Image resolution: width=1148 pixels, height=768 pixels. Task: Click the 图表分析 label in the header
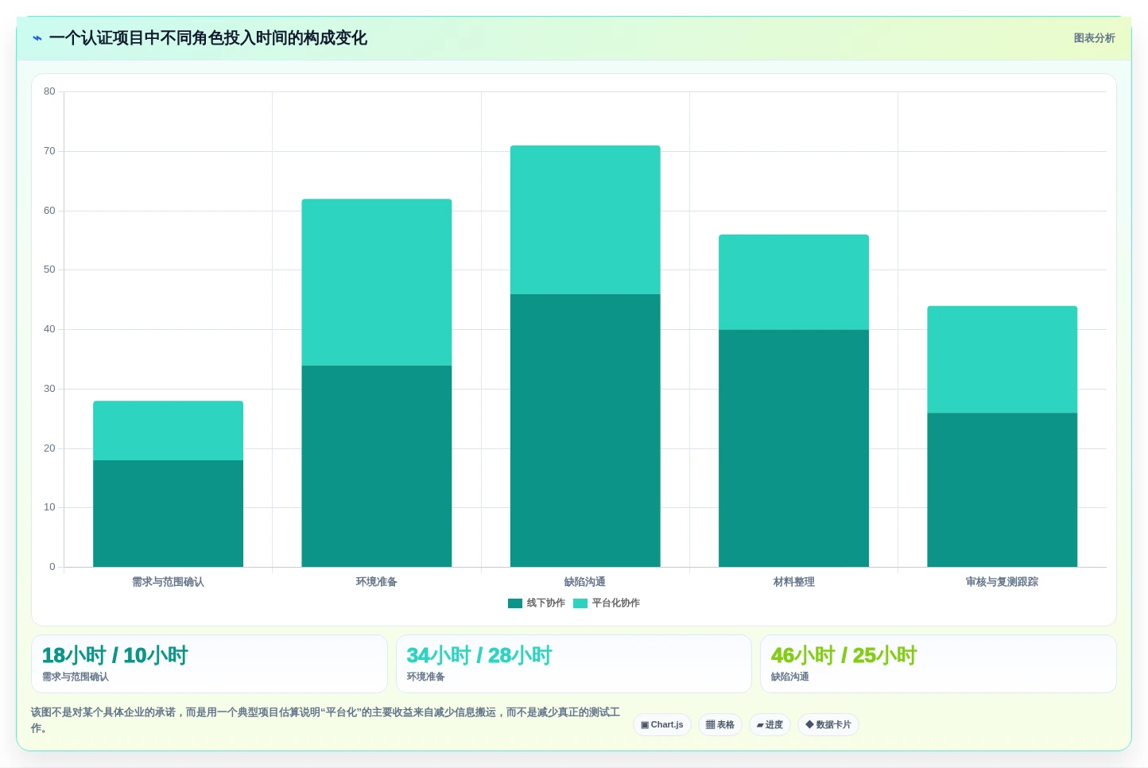(x=1094, y=38)
